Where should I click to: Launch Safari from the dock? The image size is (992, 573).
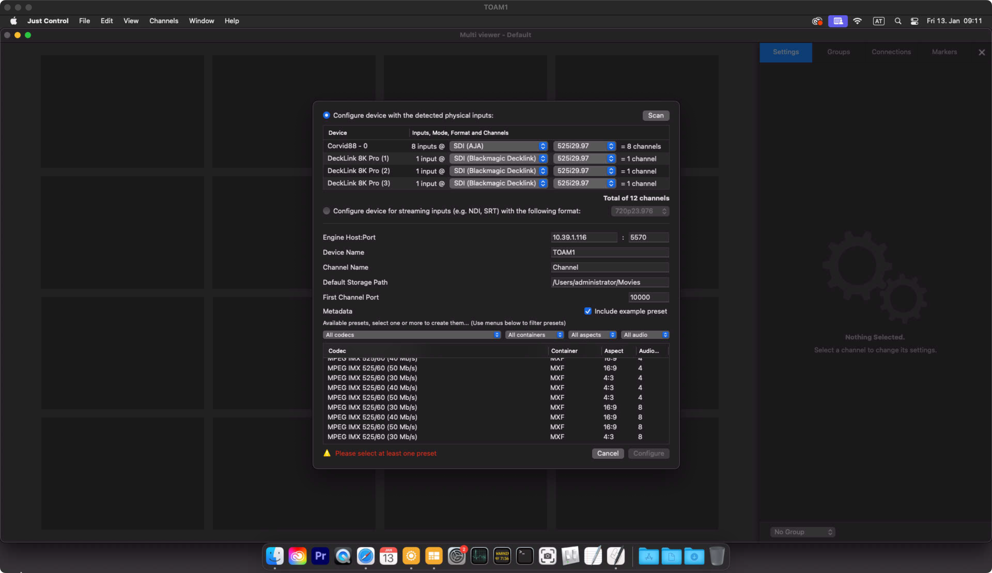366,556
